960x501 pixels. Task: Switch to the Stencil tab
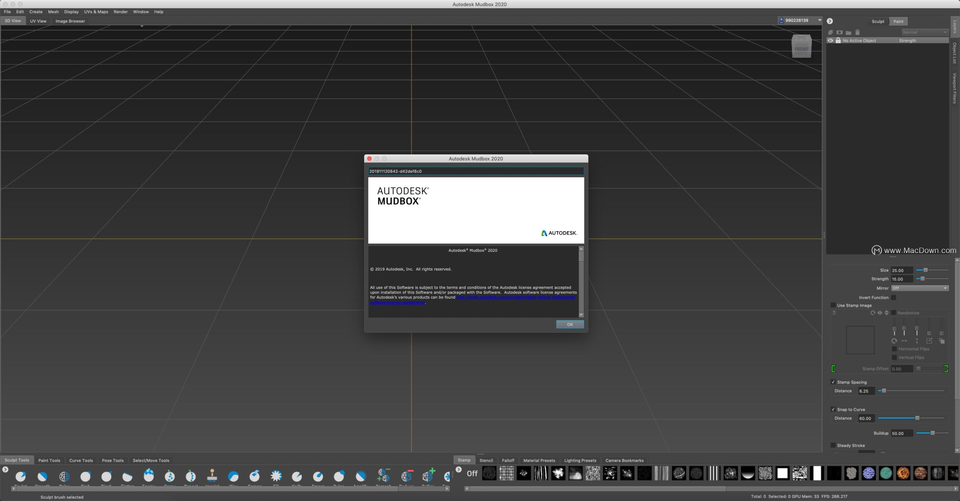click(486, 461)
